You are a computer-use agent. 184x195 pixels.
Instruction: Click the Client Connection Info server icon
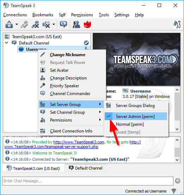pyautogui.click(x=43, y=131)
